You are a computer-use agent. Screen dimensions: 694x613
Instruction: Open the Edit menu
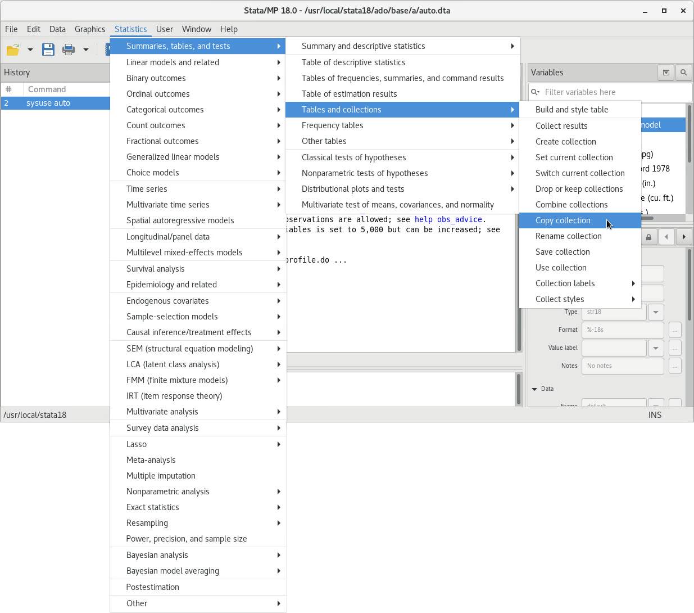[34, 29]
